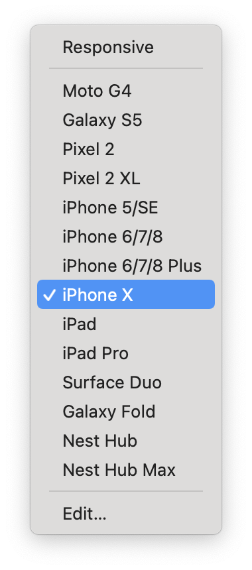Click the word Plus in iPhone 6/7/8 Plus
The image size is (252, 570).
(184, 265)
